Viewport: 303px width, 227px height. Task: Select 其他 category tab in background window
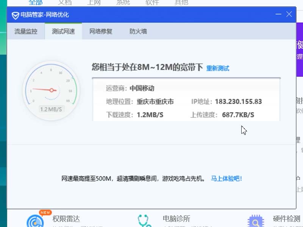tap(181, 2)
